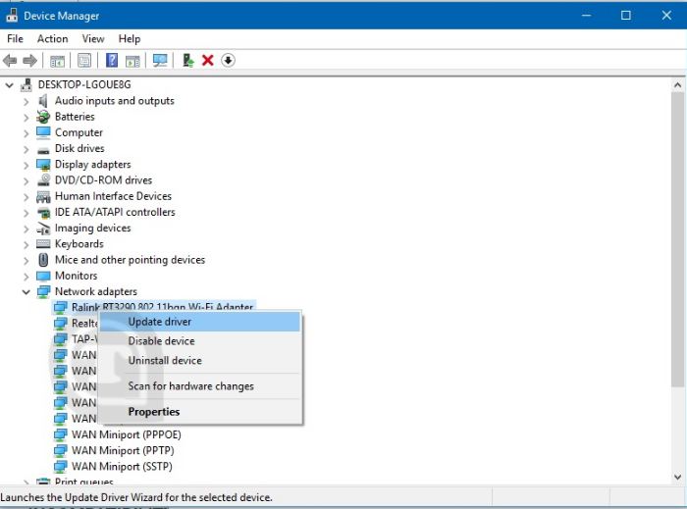The image size is (687, 509).
Task: Click the Imaging devices icon
Action: click(x=43, y=229)
